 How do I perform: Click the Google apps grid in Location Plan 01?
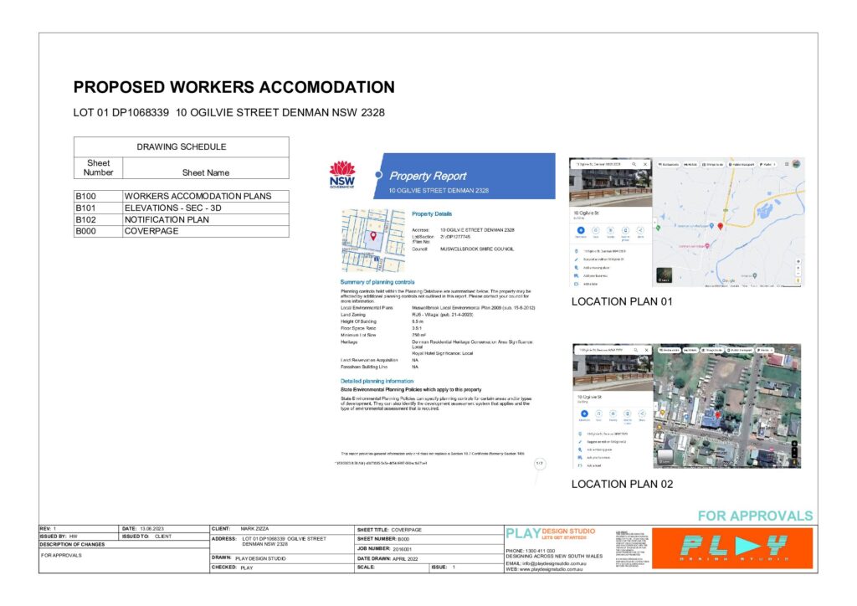(x=787, y=164)
